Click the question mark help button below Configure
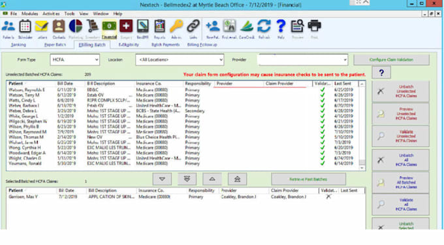The image size is (444, 245). pos(381,73)
